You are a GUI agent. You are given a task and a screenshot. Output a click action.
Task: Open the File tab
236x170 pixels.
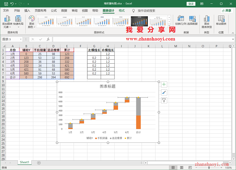6,10
